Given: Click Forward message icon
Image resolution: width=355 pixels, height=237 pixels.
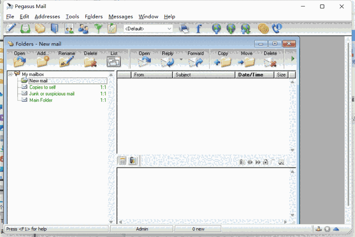Looking at the screenshot, I should (195, 59).
